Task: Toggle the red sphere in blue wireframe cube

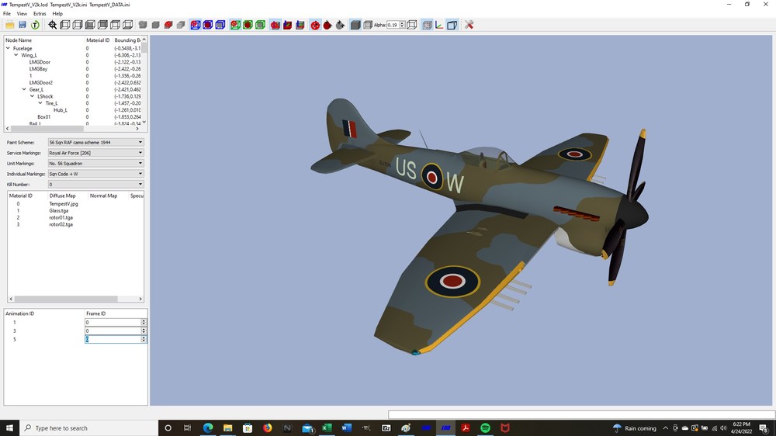Action: click(x=196, y=25)
